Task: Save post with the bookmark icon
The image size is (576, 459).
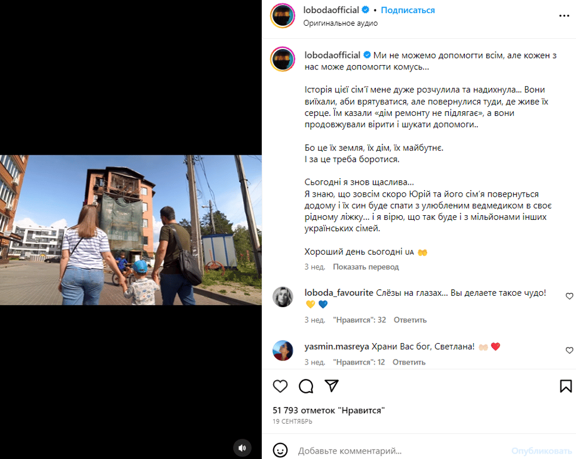Action: [x=566, y=386]
